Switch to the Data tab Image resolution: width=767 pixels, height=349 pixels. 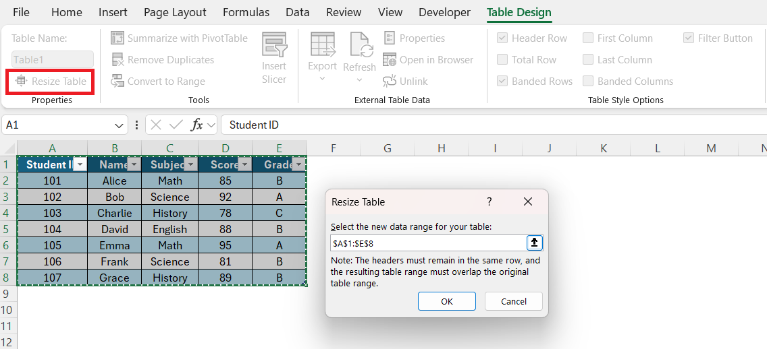pyautogui.click(x=298, y=13)
